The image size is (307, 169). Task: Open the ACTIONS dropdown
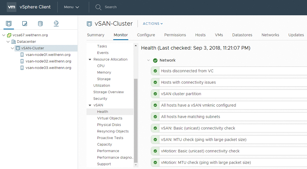click(x=153, y=24)
